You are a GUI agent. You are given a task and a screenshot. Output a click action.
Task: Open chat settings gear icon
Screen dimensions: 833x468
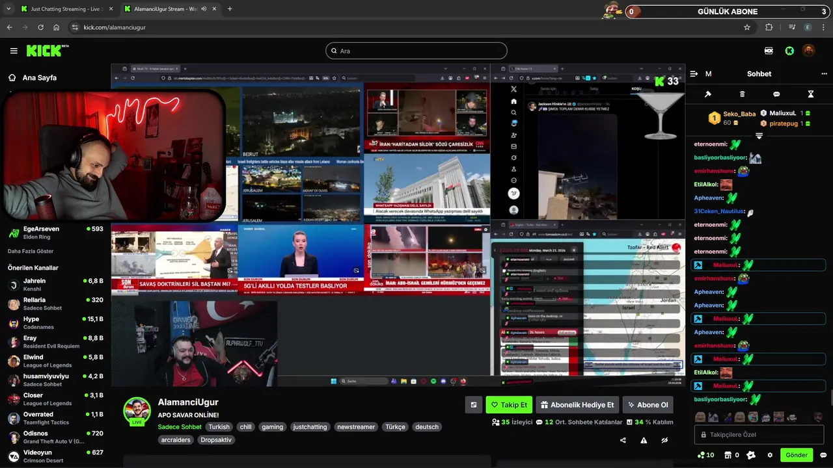(771, 455)
